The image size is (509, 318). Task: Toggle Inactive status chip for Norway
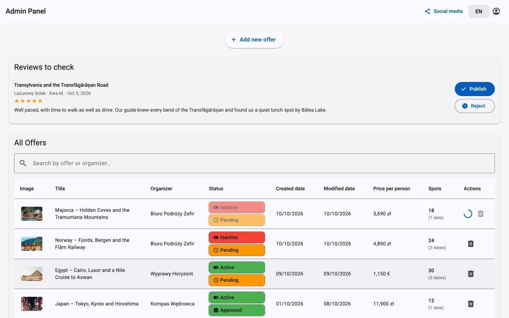pyautogui.click(x=237, y=237)
